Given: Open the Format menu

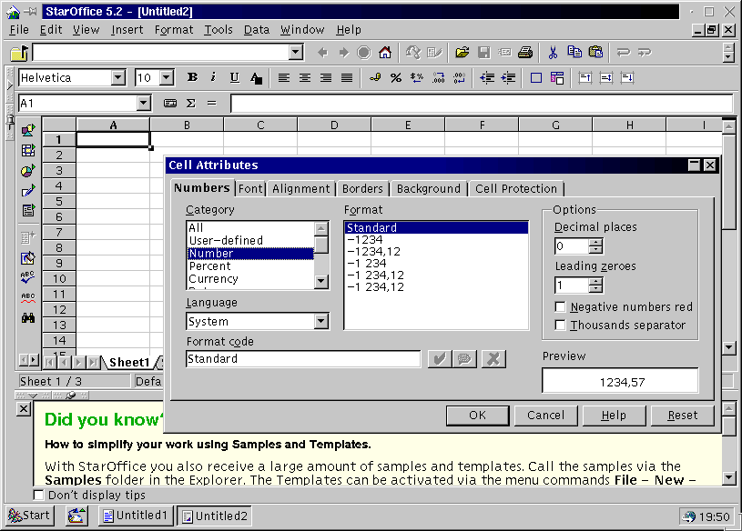Looking at the screenshot, I should click(x=174, y=30).
